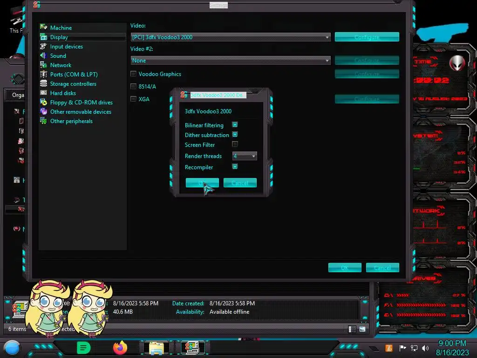This screenshot has height=358, width=477.
Task: Click the Start orb on taskbar
Action: click(x=12, y=348)
